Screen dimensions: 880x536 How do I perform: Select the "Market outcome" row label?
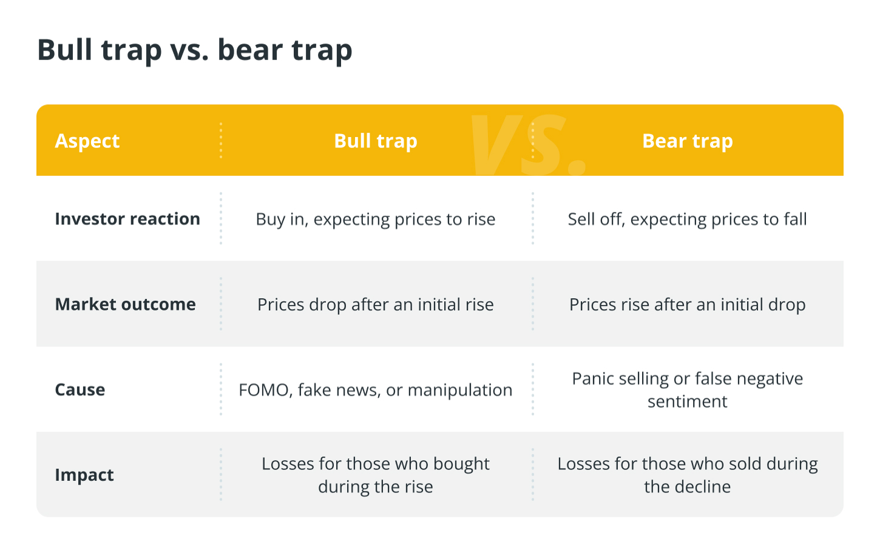tap(125, 304)
